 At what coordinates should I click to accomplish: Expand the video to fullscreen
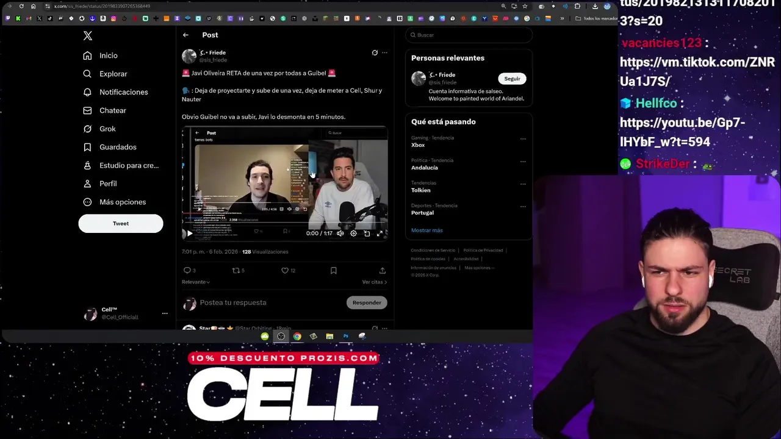tap(380, 233)
